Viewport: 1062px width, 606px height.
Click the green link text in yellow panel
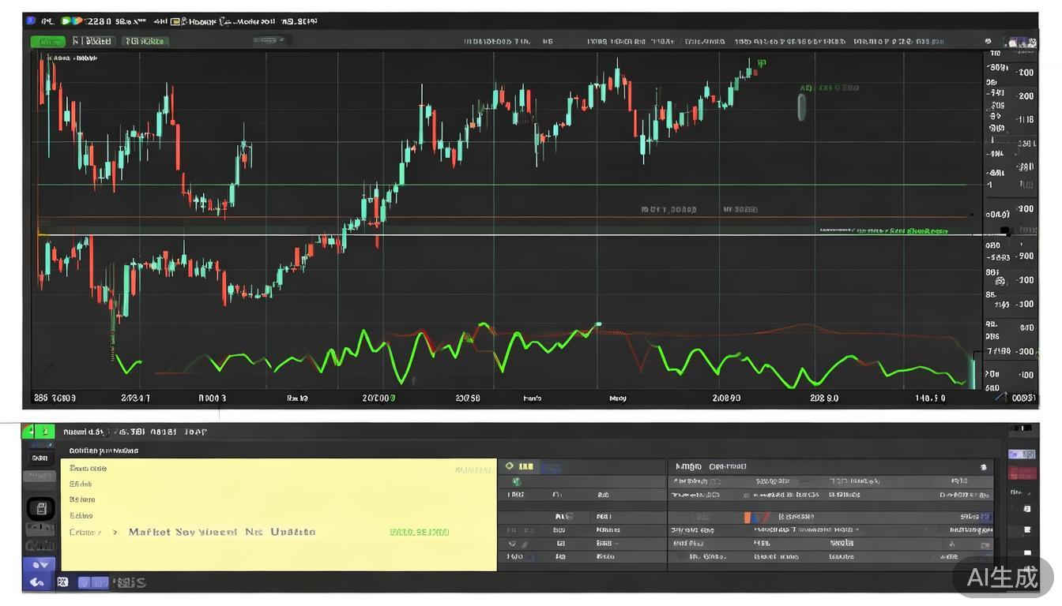[x=420, y=533]
